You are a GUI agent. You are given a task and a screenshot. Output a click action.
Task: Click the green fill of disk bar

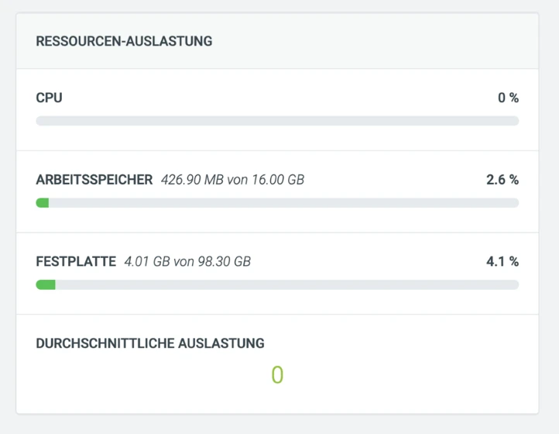(46, 285)
